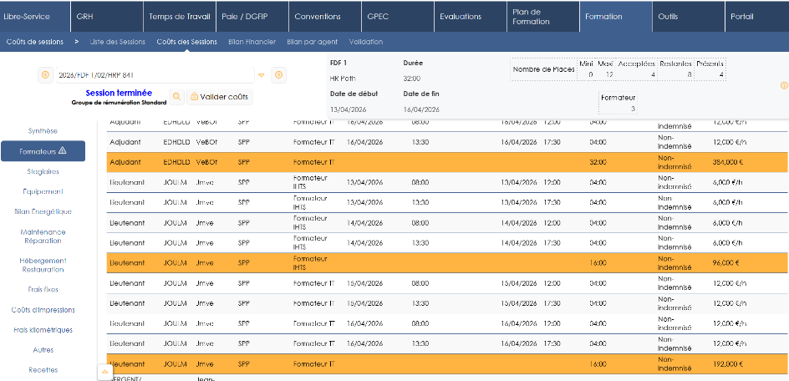Click the search magnifier icon

[x=176, y=97]
